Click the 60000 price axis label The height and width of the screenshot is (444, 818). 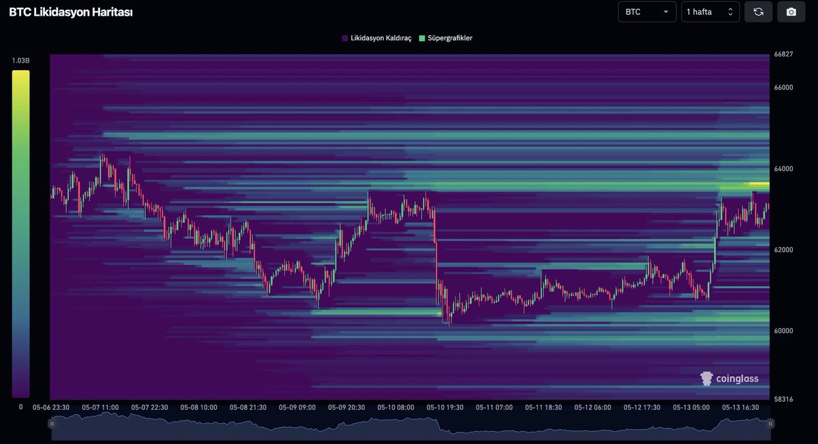[x=783, y=331]
